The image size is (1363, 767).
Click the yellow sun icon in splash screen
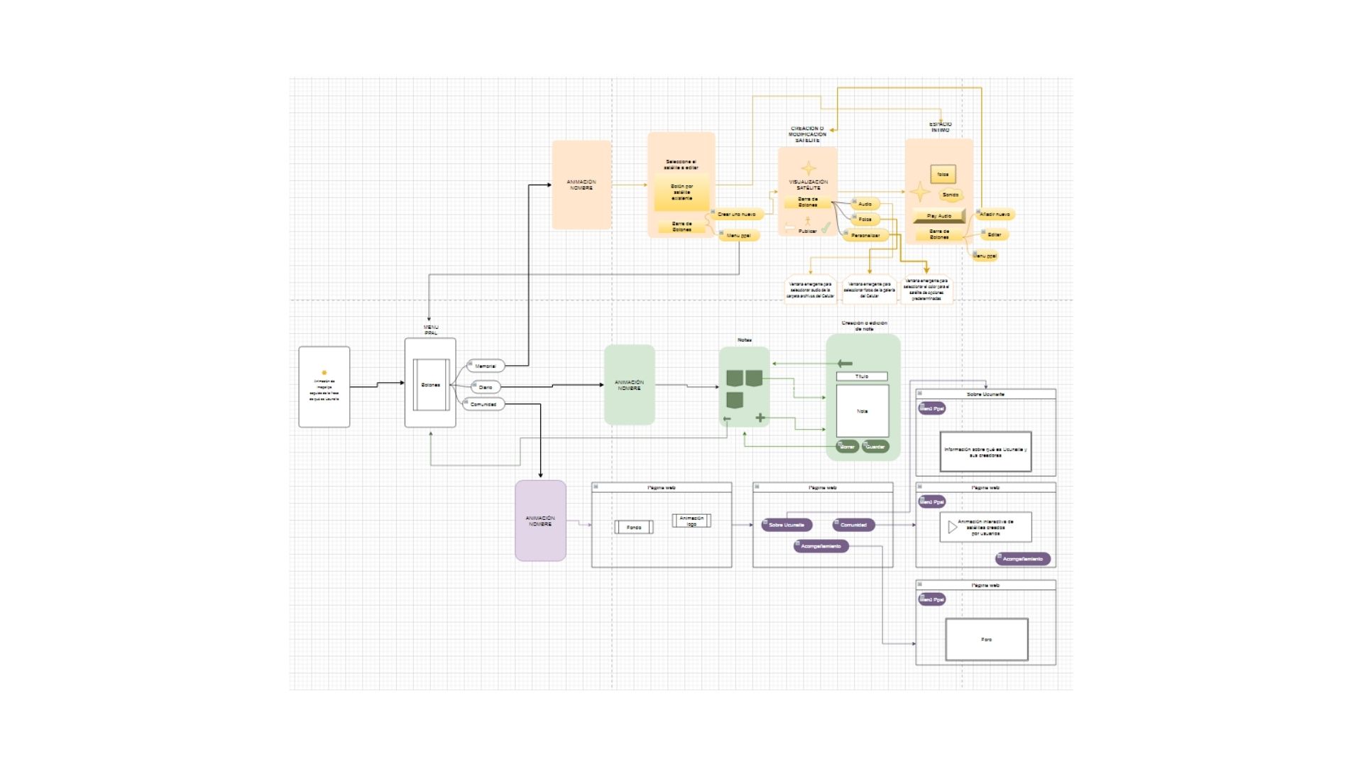pos(324,372)
